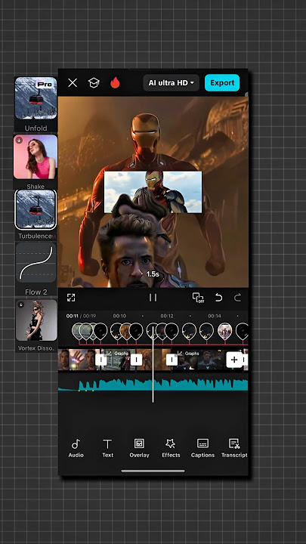The width and height of the screenshot is (306, 544).
Task: Open the Text tool
Action: coord(107,448)
